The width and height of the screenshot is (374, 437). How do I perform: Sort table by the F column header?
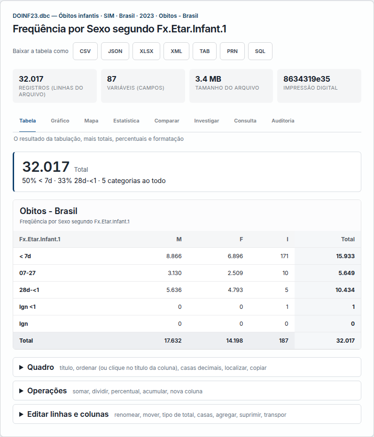(x=241, y=239)
